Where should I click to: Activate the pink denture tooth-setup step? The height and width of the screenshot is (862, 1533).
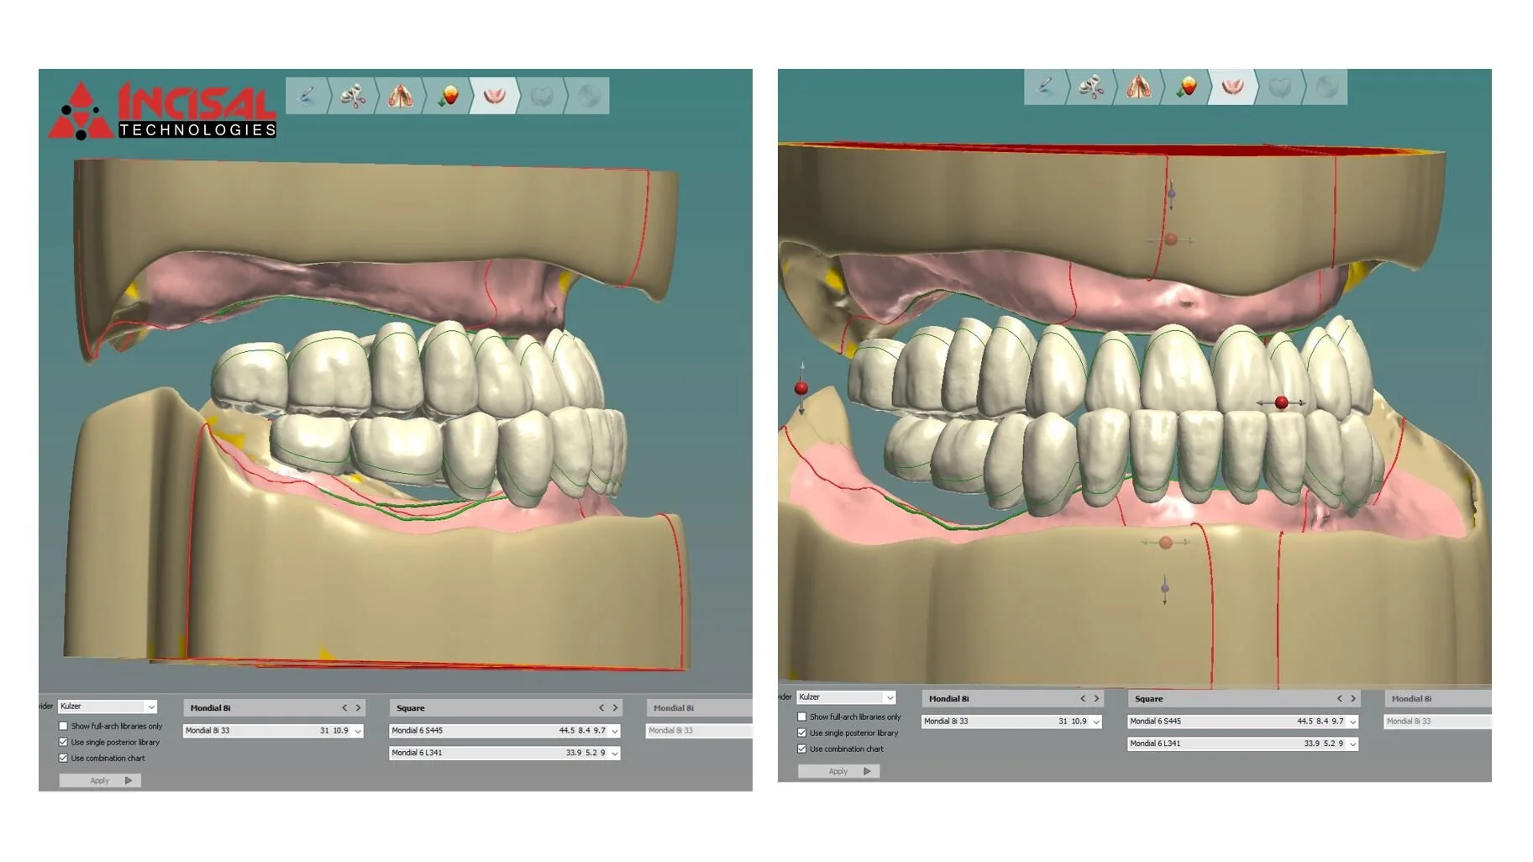click(x=496, y=95)
